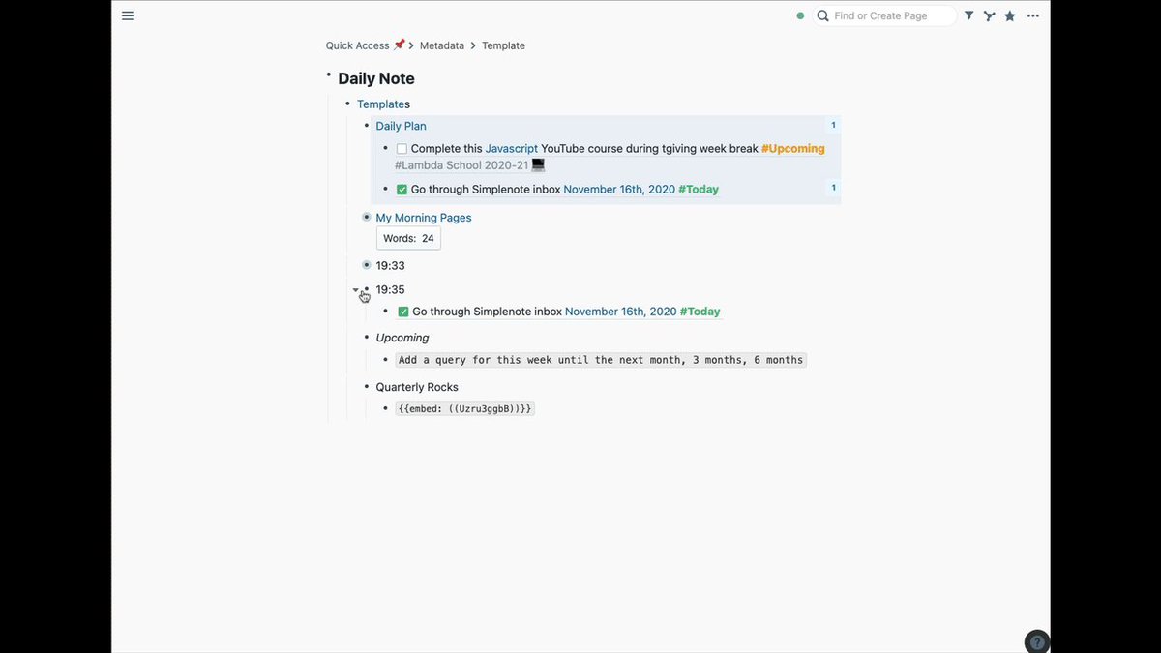Click reference count badge on Daily Plan row

pyautogui.click(x=833, y=125)
